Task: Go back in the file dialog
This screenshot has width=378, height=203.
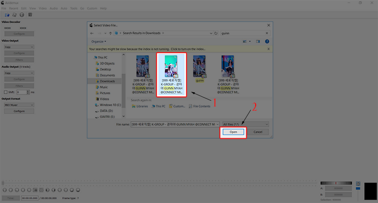Action: click(92, 34)
